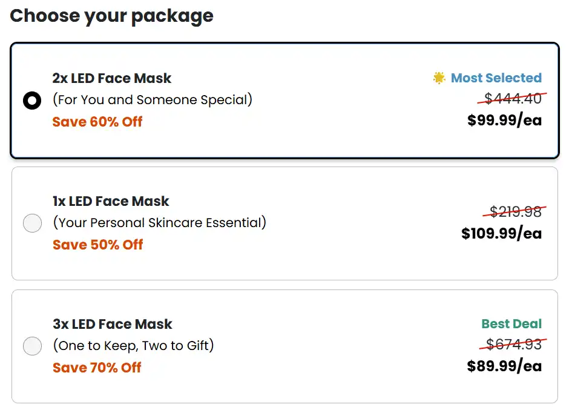Click the Best Deal badge

point(511,324)
